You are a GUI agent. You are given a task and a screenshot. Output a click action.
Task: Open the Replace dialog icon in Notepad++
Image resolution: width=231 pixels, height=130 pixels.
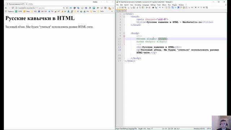point(156,8)
